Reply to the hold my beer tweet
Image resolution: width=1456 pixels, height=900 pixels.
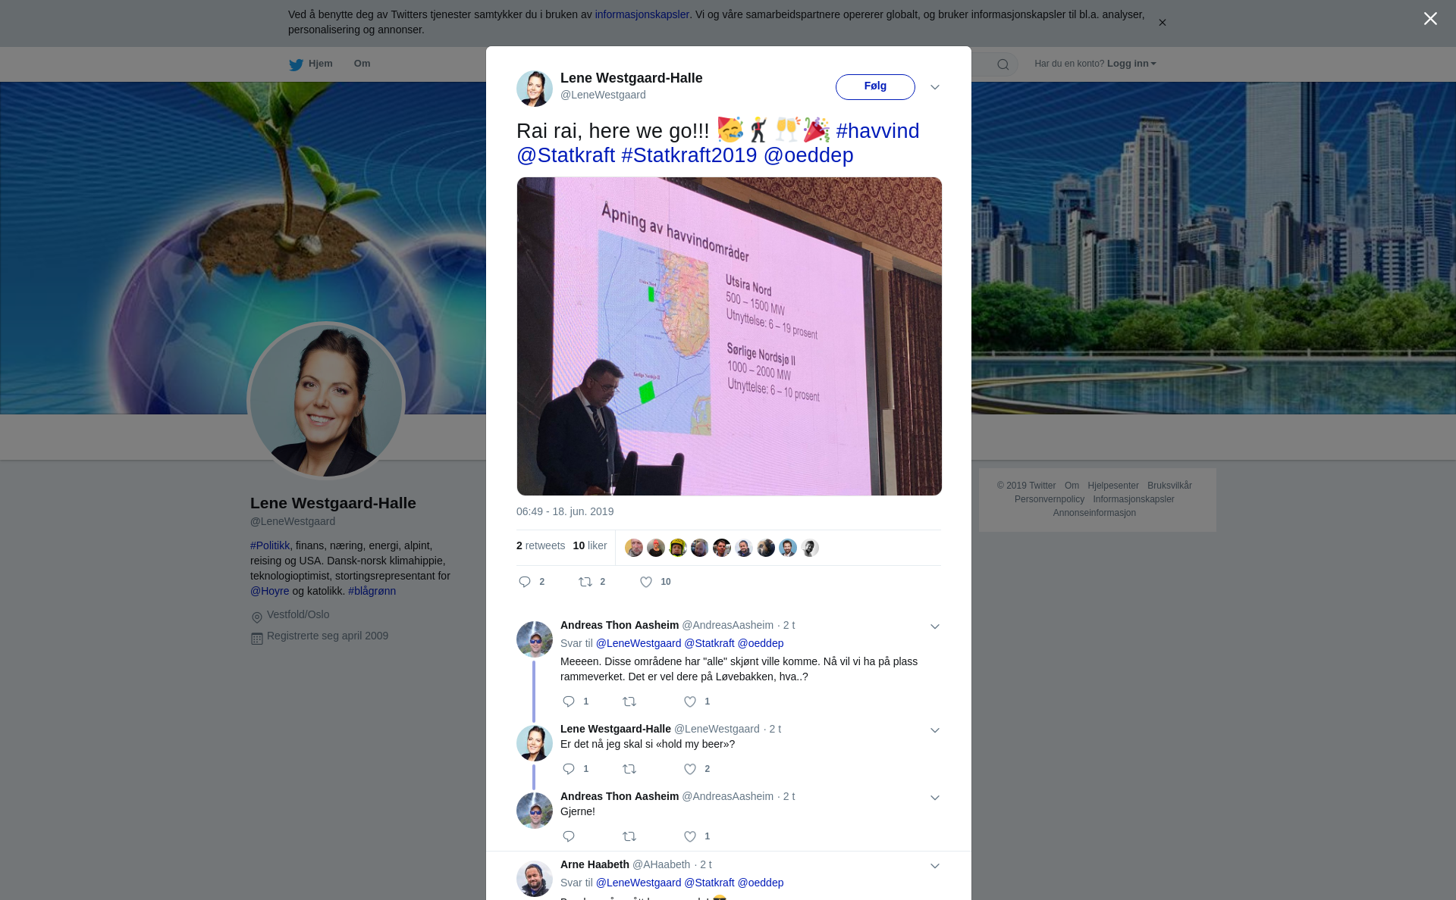pos(569,769)
